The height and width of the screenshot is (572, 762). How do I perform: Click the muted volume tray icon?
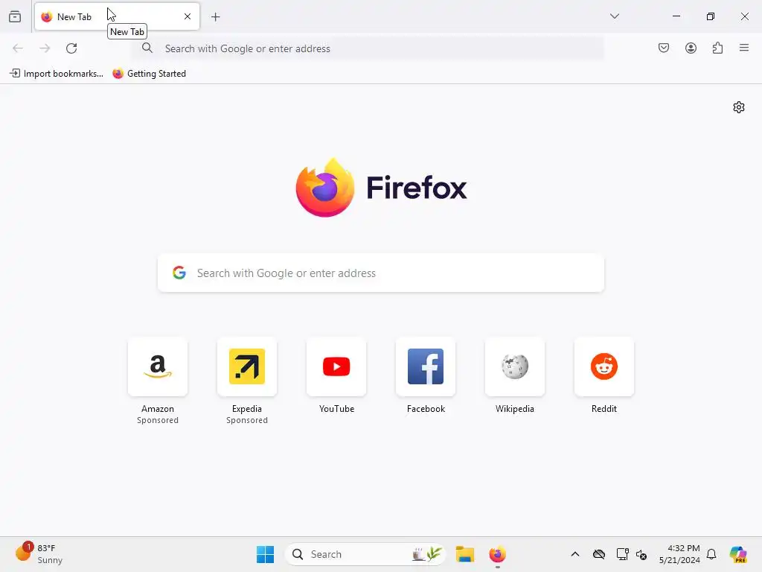coord(641,554)
